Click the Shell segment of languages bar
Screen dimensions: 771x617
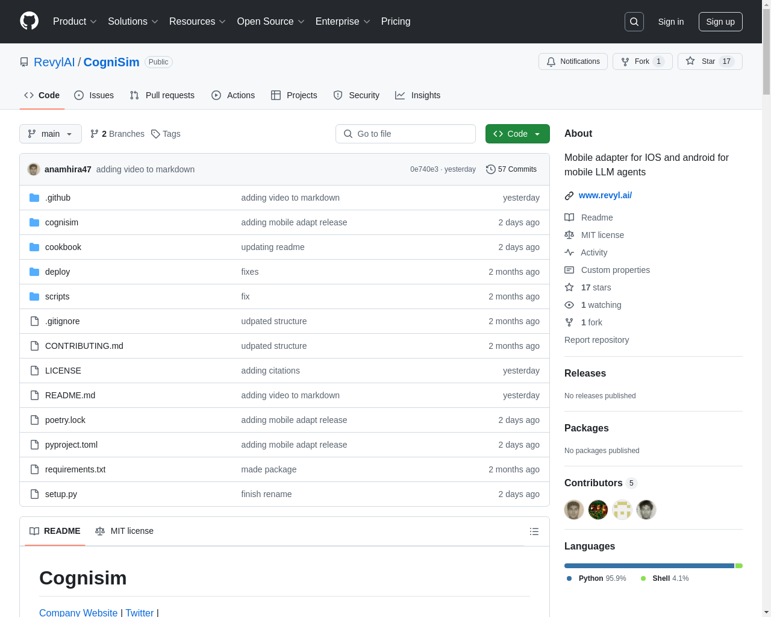click(x=739, y=566)
